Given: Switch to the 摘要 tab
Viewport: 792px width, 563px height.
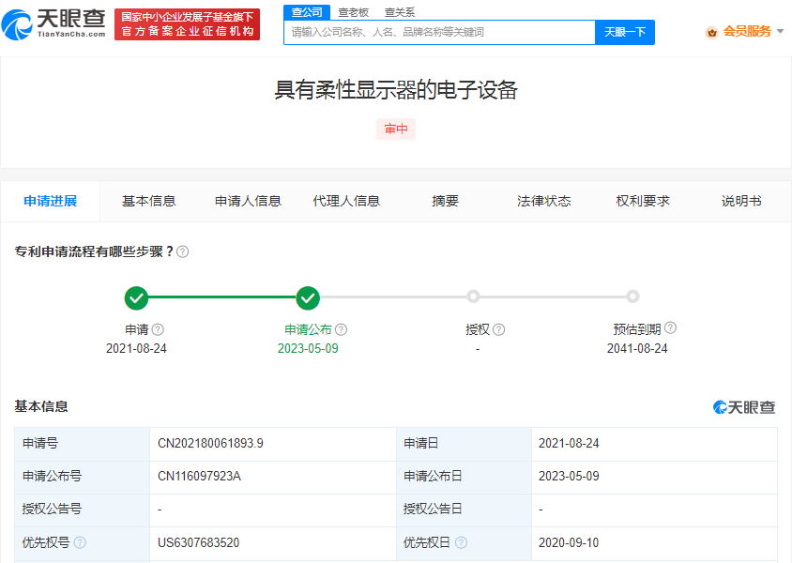Looking at the screenshot, I should click(x=445, y=201).
